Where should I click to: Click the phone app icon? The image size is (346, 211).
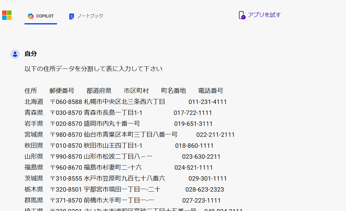[x=242, y=15]
